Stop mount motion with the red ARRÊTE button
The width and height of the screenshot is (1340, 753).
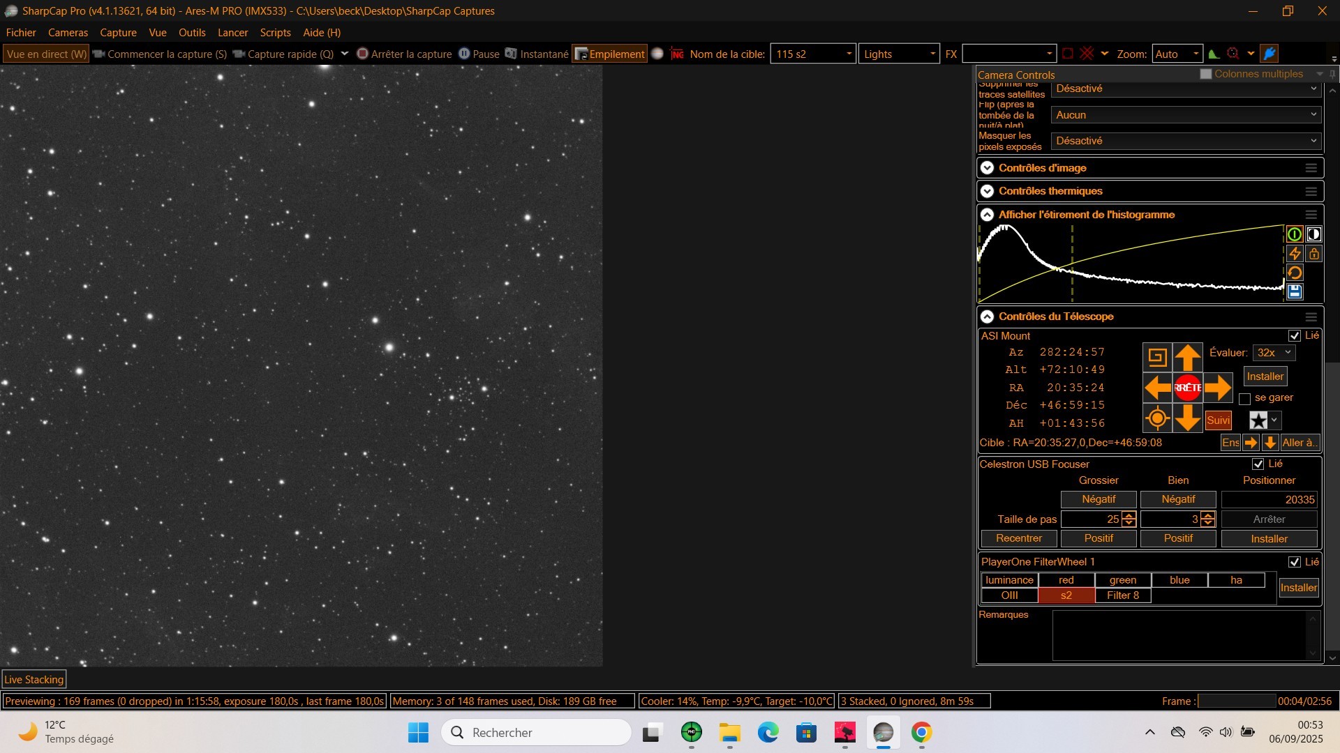pos(1187,388)
